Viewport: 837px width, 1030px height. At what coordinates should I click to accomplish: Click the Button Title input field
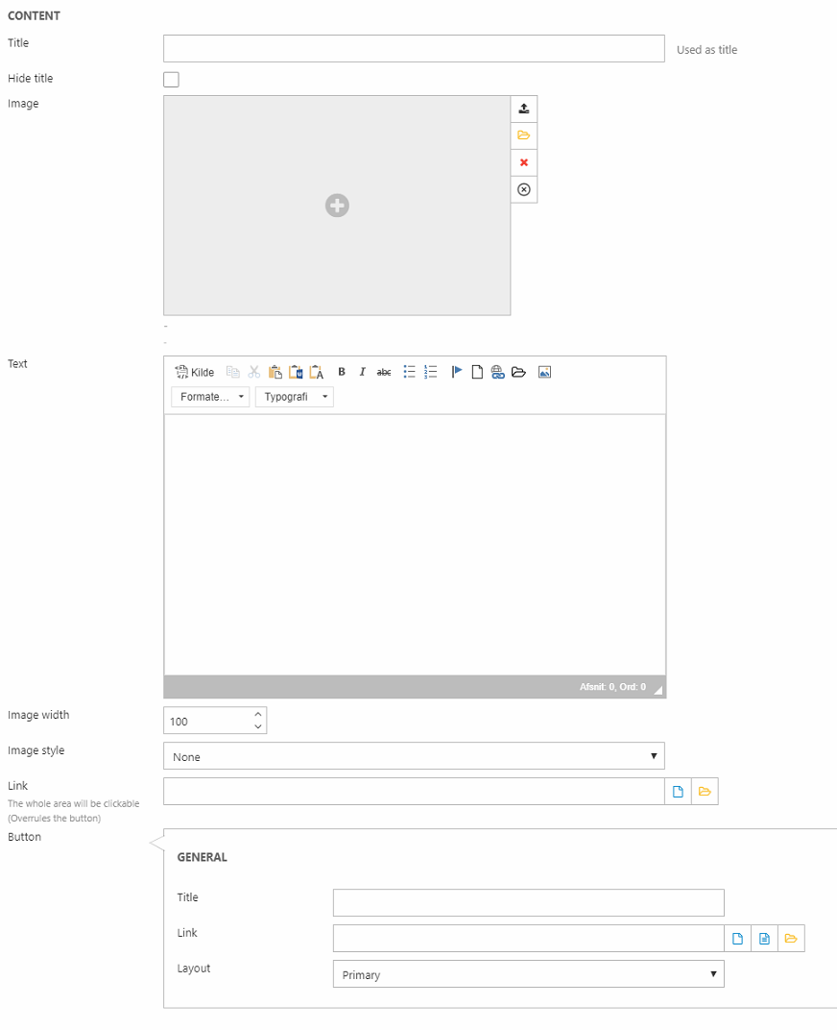point(529,902)
